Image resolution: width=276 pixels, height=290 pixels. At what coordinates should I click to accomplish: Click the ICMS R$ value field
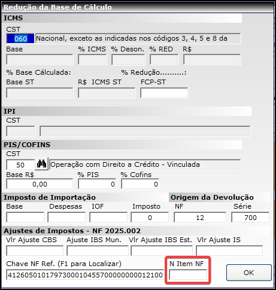tap(212, 59)
